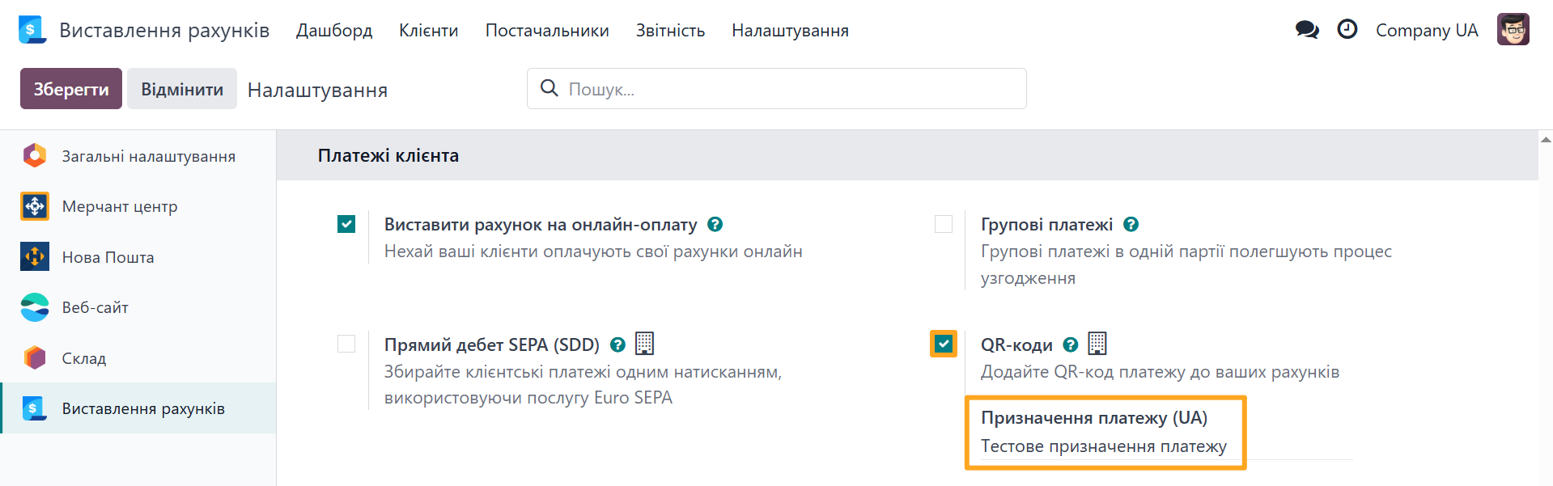Image resolution: width=1553 pixels, height=486 pixels.
Task: Click the Пошук search input field
Action: tap(777, 89)
